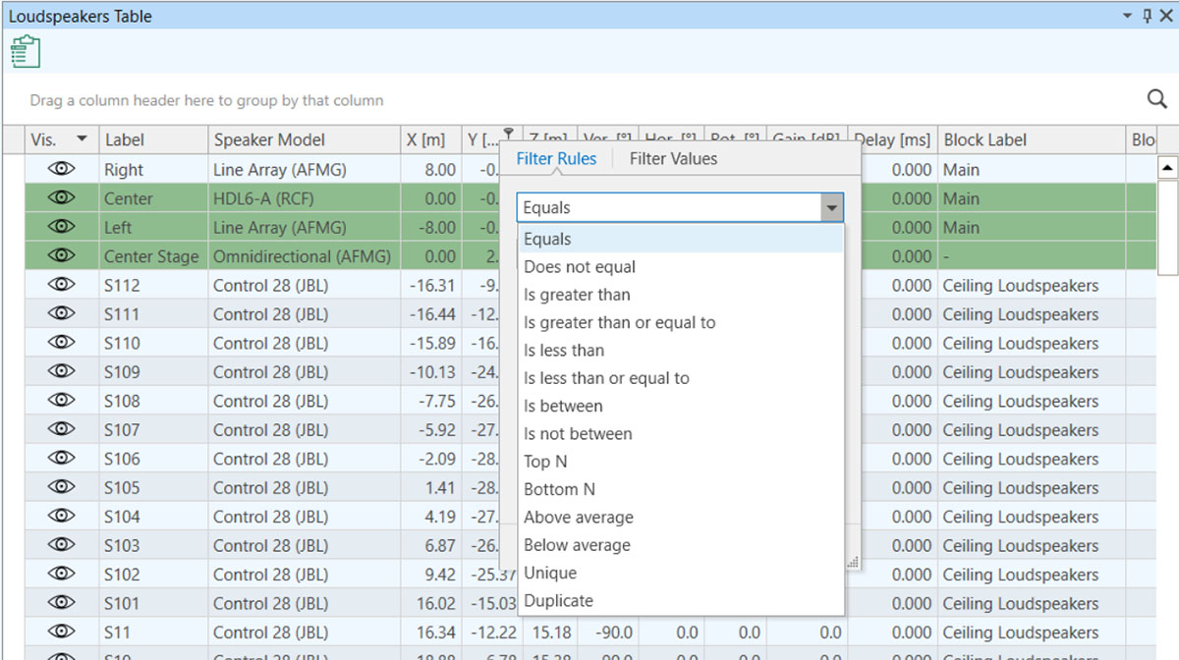Open the panel options arrow in title bar

(1128, 16)
